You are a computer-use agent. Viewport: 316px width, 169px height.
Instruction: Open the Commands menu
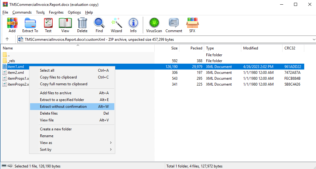click(x=22, y=12)
